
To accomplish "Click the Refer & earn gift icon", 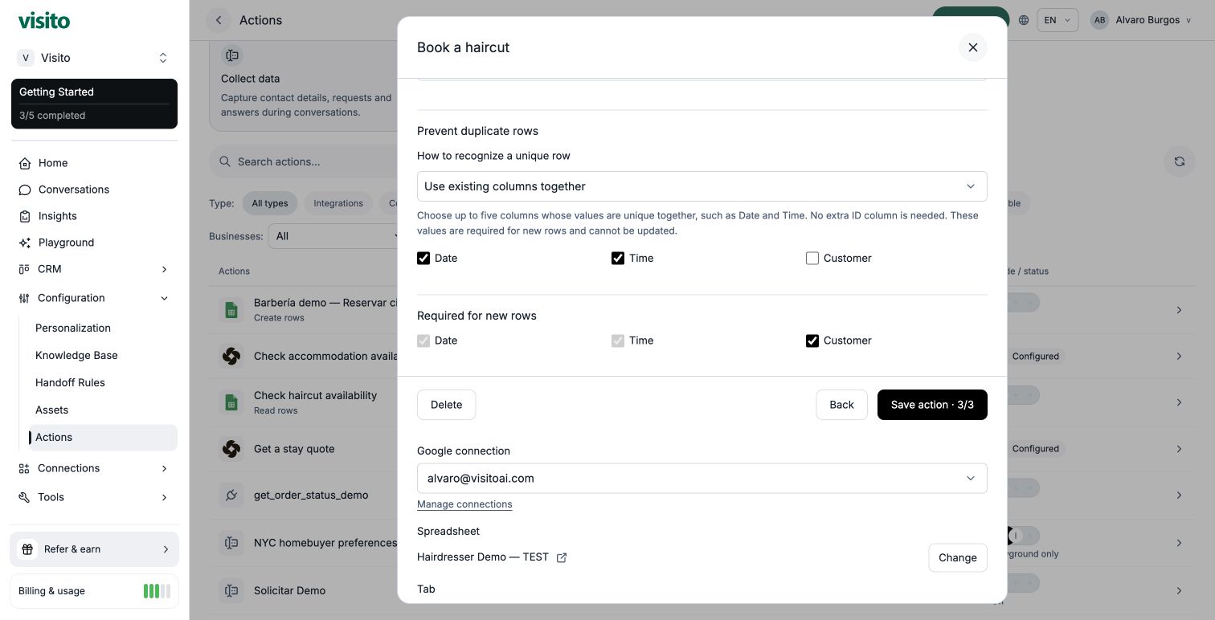I will 27,549.
